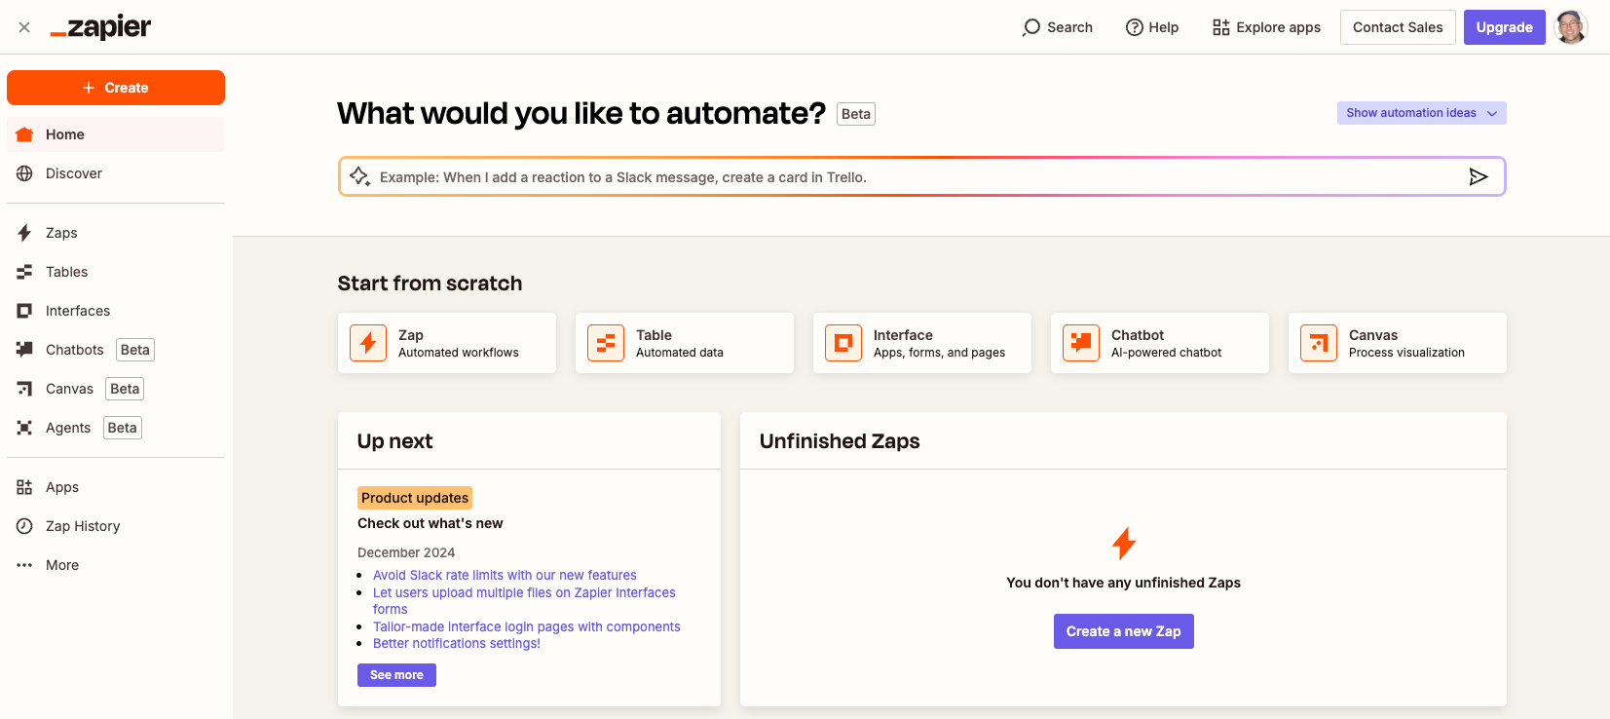Open Avoid Slack rate limits link
Viewport: 1610px width, 719px height.
pyautogui.click(x=505, y=576)
